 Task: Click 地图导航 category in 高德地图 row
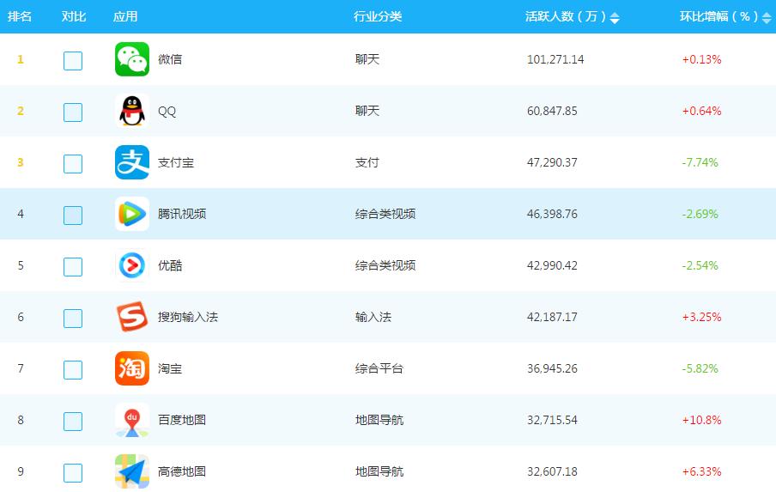[x=379, y=471]
